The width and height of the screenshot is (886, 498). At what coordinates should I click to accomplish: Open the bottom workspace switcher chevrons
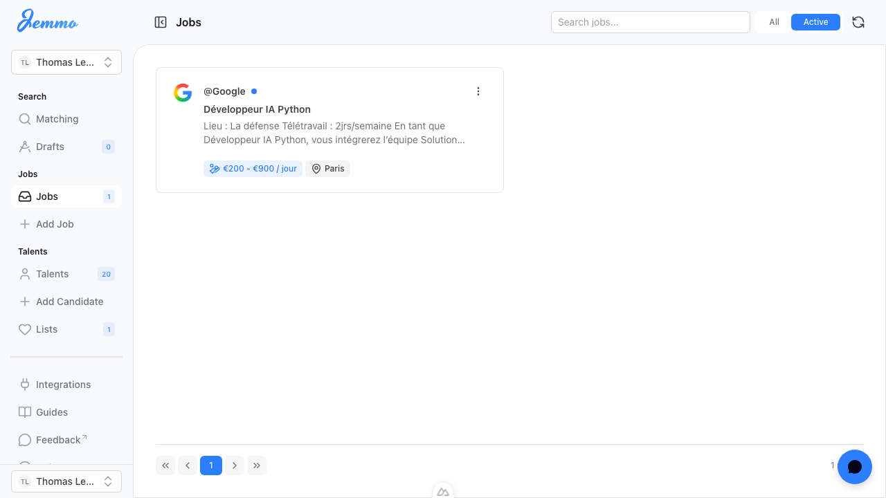(108, 481)
